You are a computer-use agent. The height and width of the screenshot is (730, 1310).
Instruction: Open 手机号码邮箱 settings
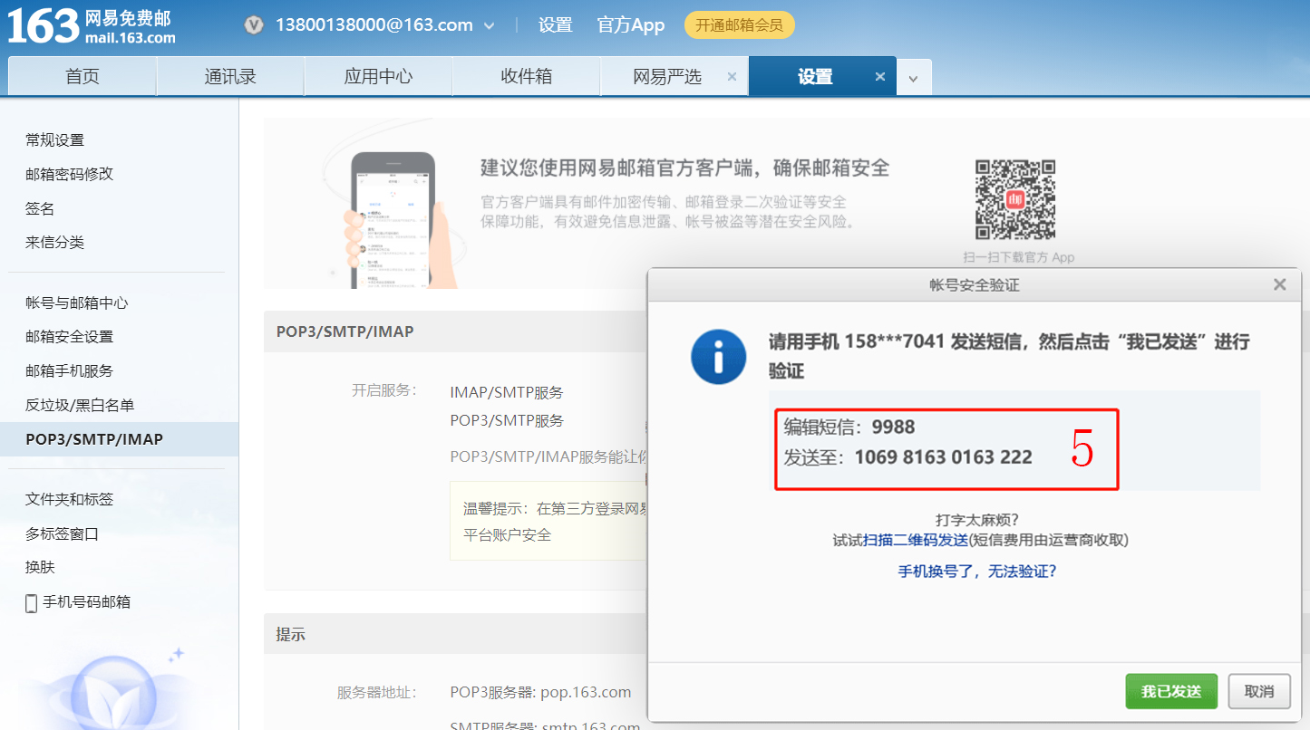tap(86, 601)
